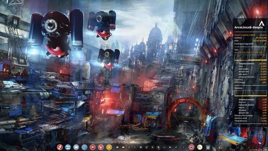Open the Telegram paper-plane tray icon
Viewport: 268px width, 151px height.
(x=147, y=147)
